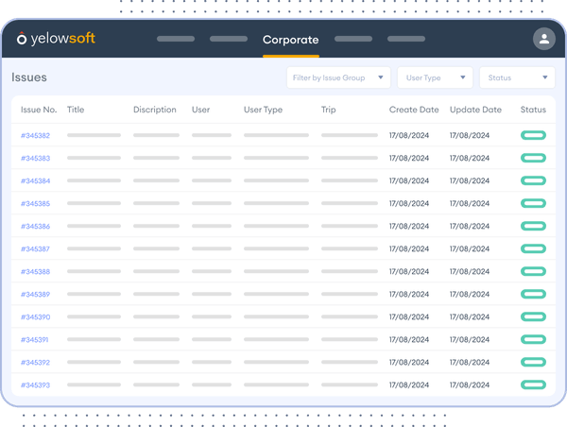Open issue #345388 link
The width and height of the screenshot is (567, 427).
pos(35,272)
